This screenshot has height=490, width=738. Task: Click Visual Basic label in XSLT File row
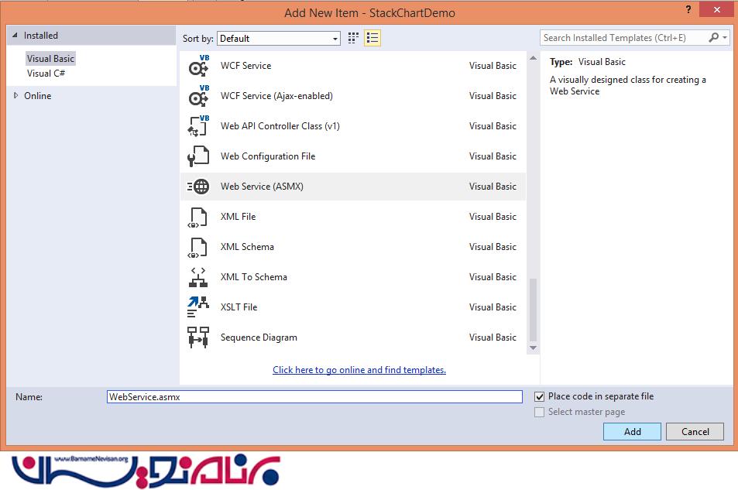point(493,307)
